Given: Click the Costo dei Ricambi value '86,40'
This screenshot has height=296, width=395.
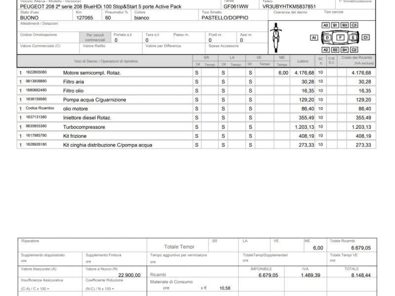Looking at the screenshot, I should coord(365,109).
